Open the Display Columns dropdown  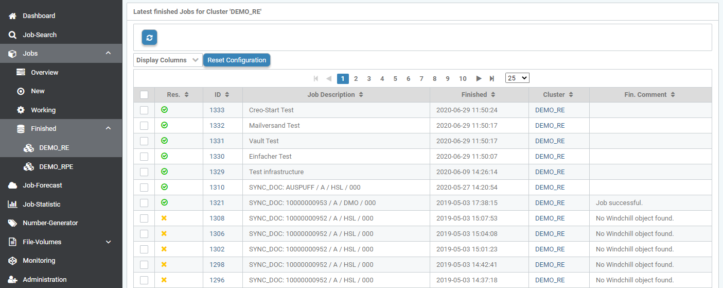tap(168, 60)
